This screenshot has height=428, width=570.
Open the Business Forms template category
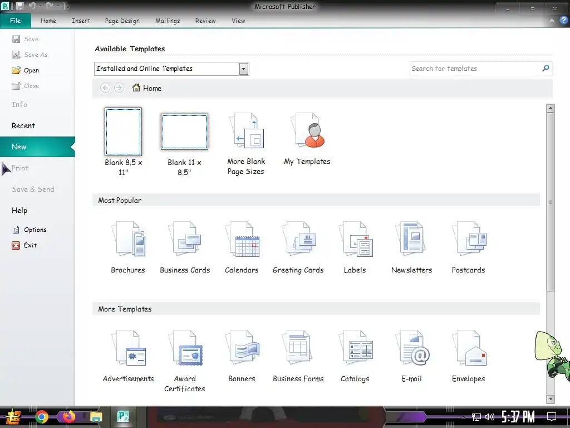pyautogui.click(x=298, y=356)
